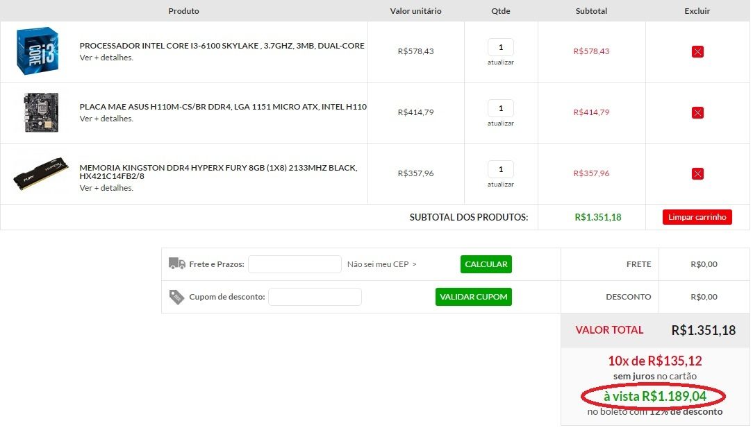The height and width of the screenshot is (430, 753).
Task: Click the Produto column header
Action: (183, 10)
